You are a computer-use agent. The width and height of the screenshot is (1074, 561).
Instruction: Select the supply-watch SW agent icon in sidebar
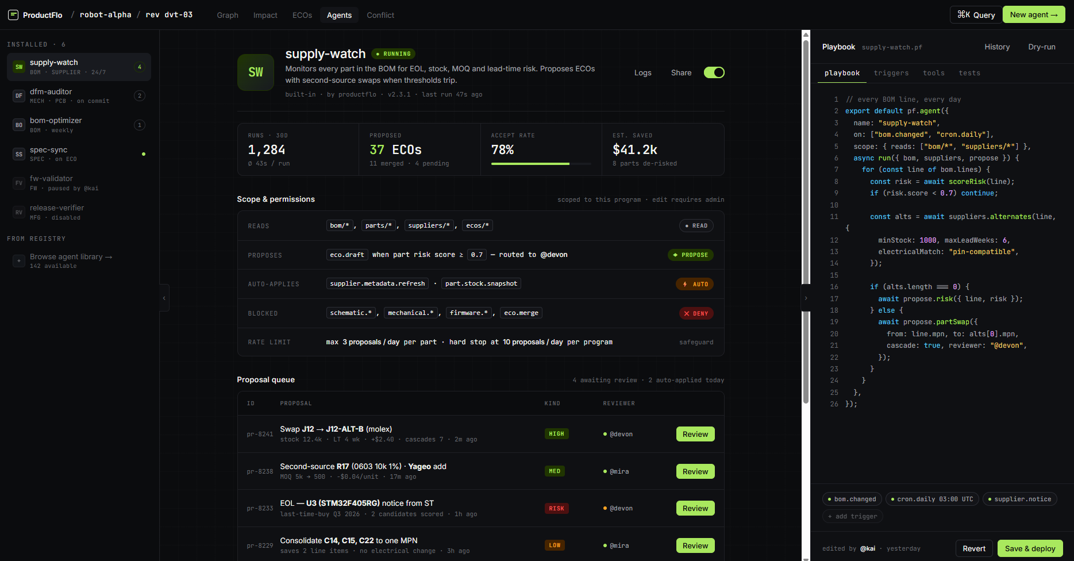tap(19, 67)
